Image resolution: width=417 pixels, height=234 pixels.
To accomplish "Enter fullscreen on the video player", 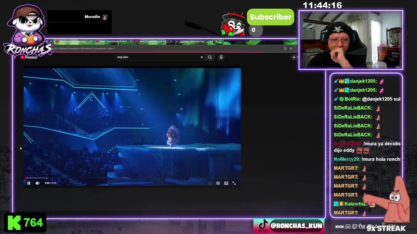I will [234, 183].
